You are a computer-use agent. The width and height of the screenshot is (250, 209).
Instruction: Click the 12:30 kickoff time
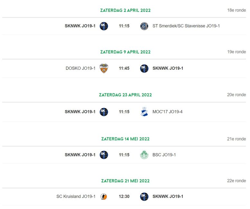[124, 196]
